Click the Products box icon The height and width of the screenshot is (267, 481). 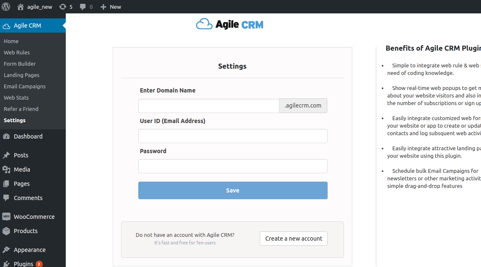tap(6, 231)
